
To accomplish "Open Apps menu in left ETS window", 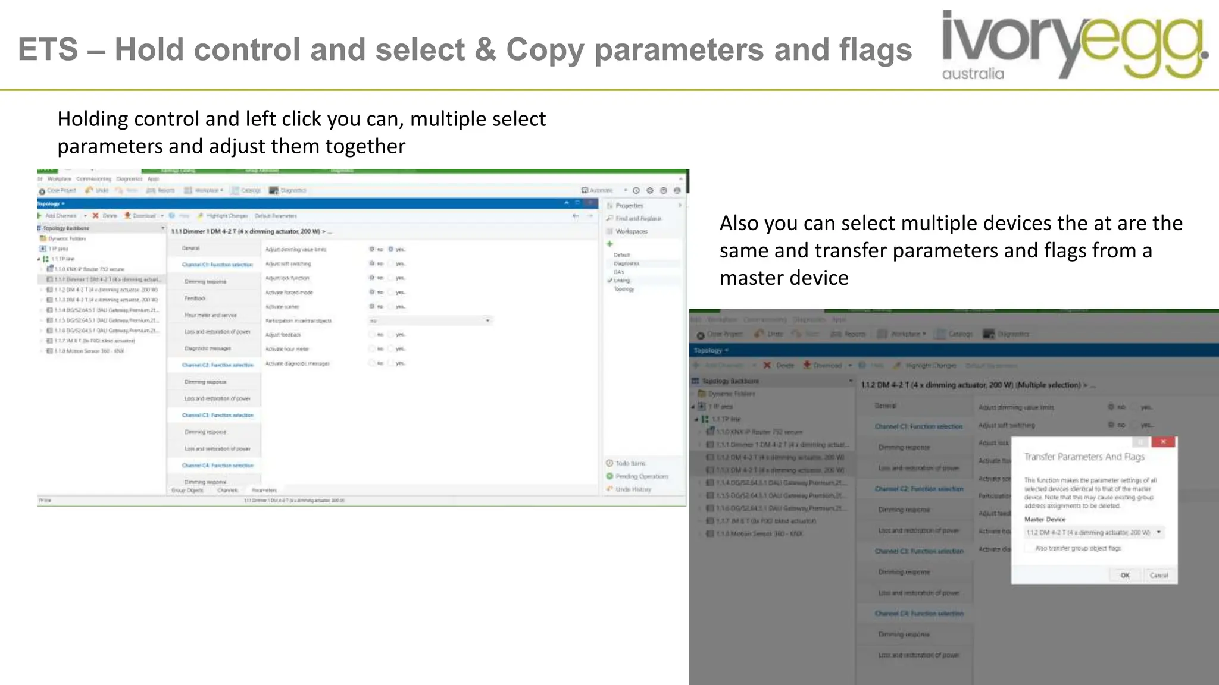I will tap(153, 178).
